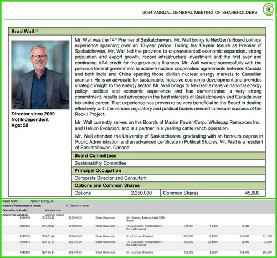Click the options value 2,250,000

pos(141,193)
